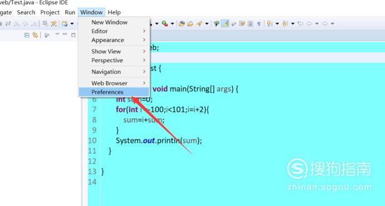Click the Link with Editor icon
Screen dimensions: 385x206
[36, 35]
